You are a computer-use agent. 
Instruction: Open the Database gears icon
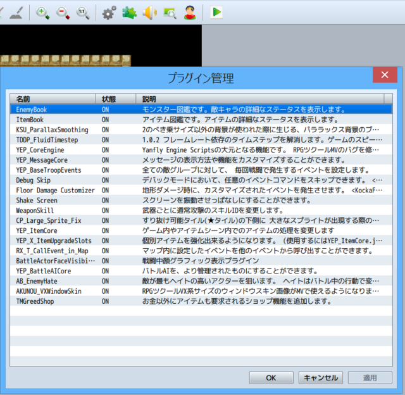109,13
